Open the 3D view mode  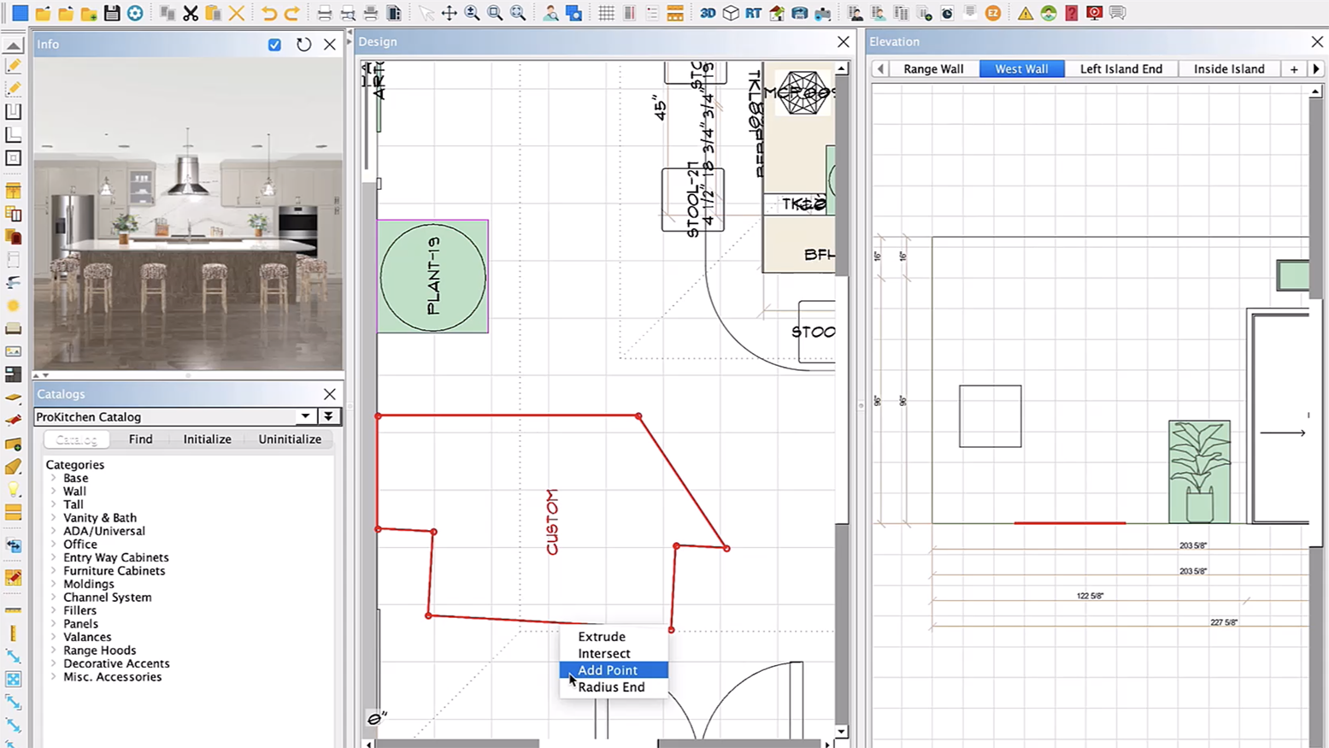pos(707,13)
